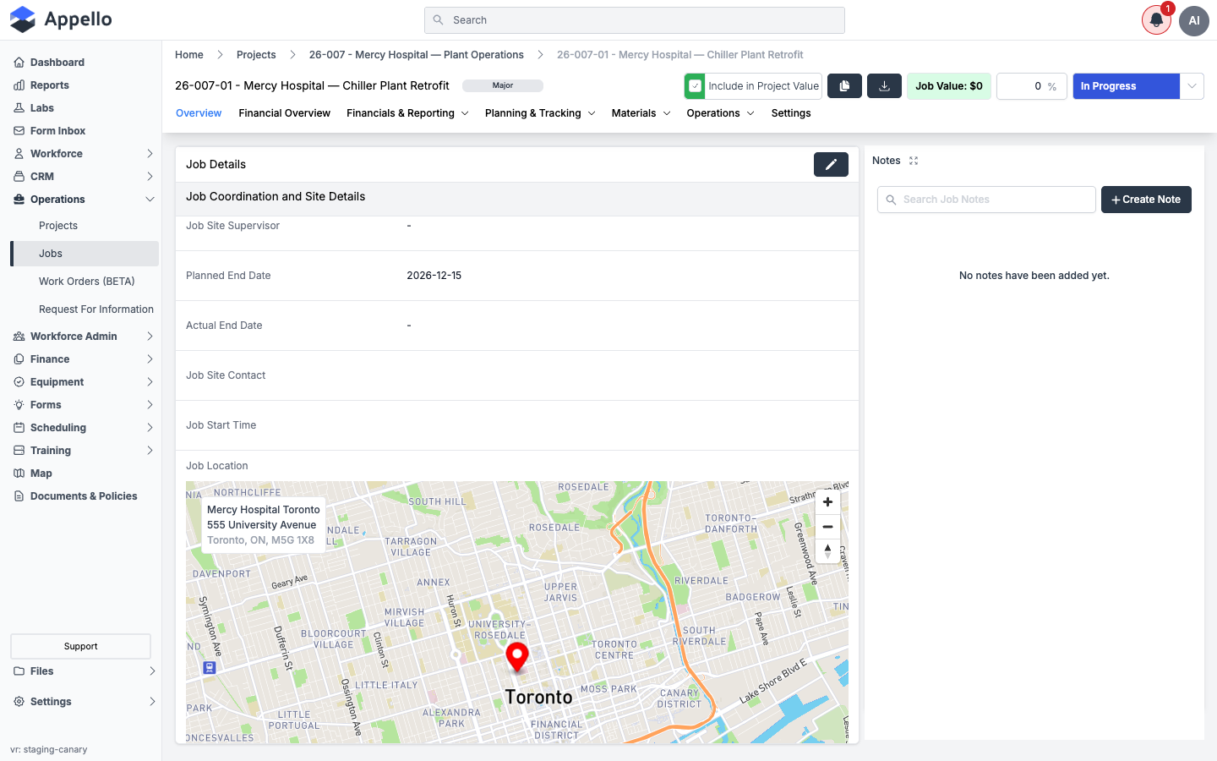The width and height of the screenshot is (1217, 761).
Task: Click the copy job icon button
Action: [844, 86]
